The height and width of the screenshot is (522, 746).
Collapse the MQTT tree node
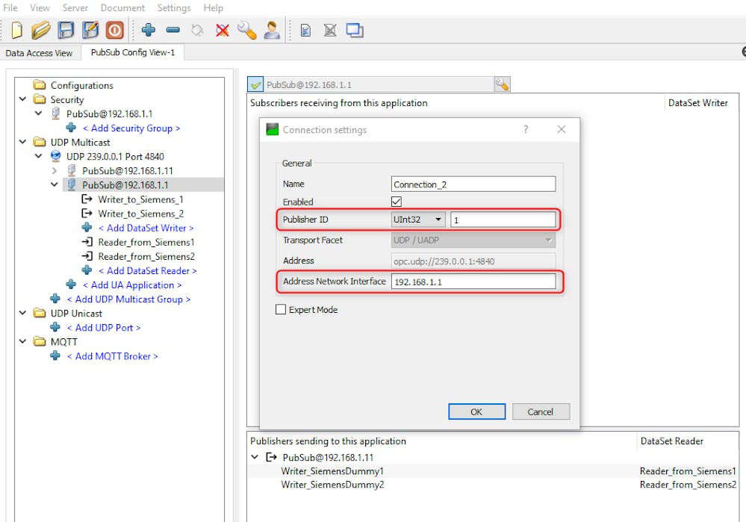[x=23, y=342]
